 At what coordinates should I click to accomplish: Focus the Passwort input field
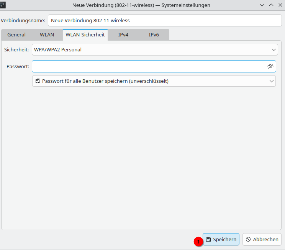(149, 66)
